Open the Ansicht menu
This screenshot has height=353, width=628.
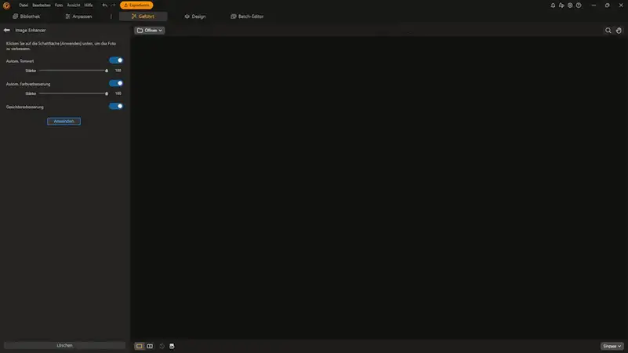pyautogui.click(x=73, y=5)
